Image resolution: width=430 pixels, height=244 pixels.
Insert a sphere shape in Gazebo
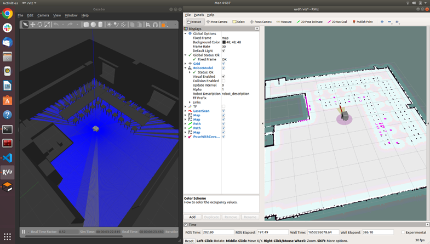click(x=93, y=24)
